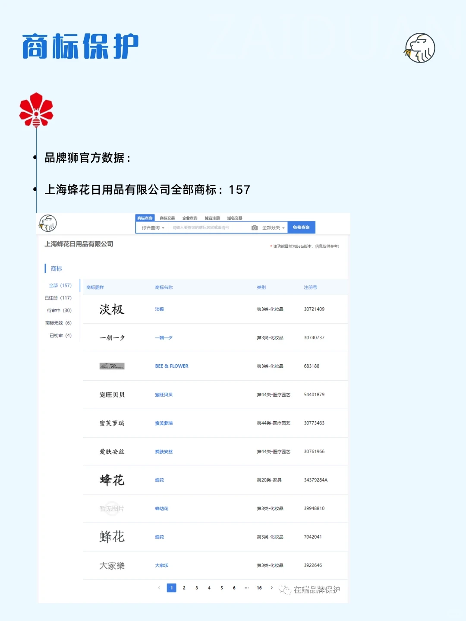The image size is (466, 621).
Task: Click the 上海蜂花日用品有限公司 company title
Action: click(79, 244)
